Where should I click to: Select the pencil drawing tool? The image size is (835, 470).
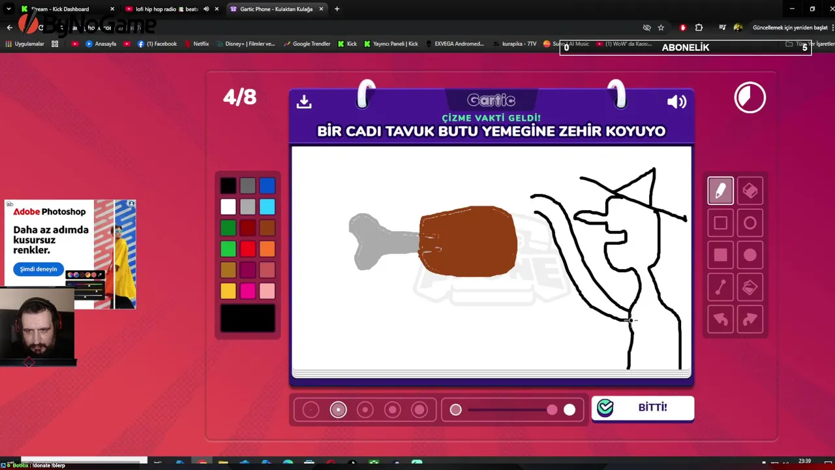coord(720,191)
